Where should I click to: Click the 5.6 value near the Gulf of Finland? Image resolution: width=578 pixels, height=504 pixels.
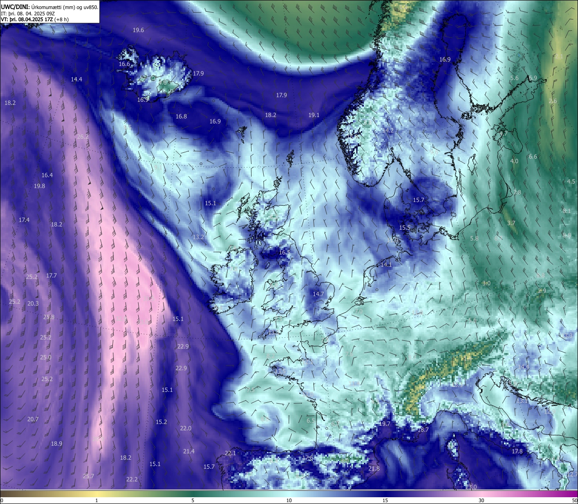pyautogui.click(x=514, y=78)
